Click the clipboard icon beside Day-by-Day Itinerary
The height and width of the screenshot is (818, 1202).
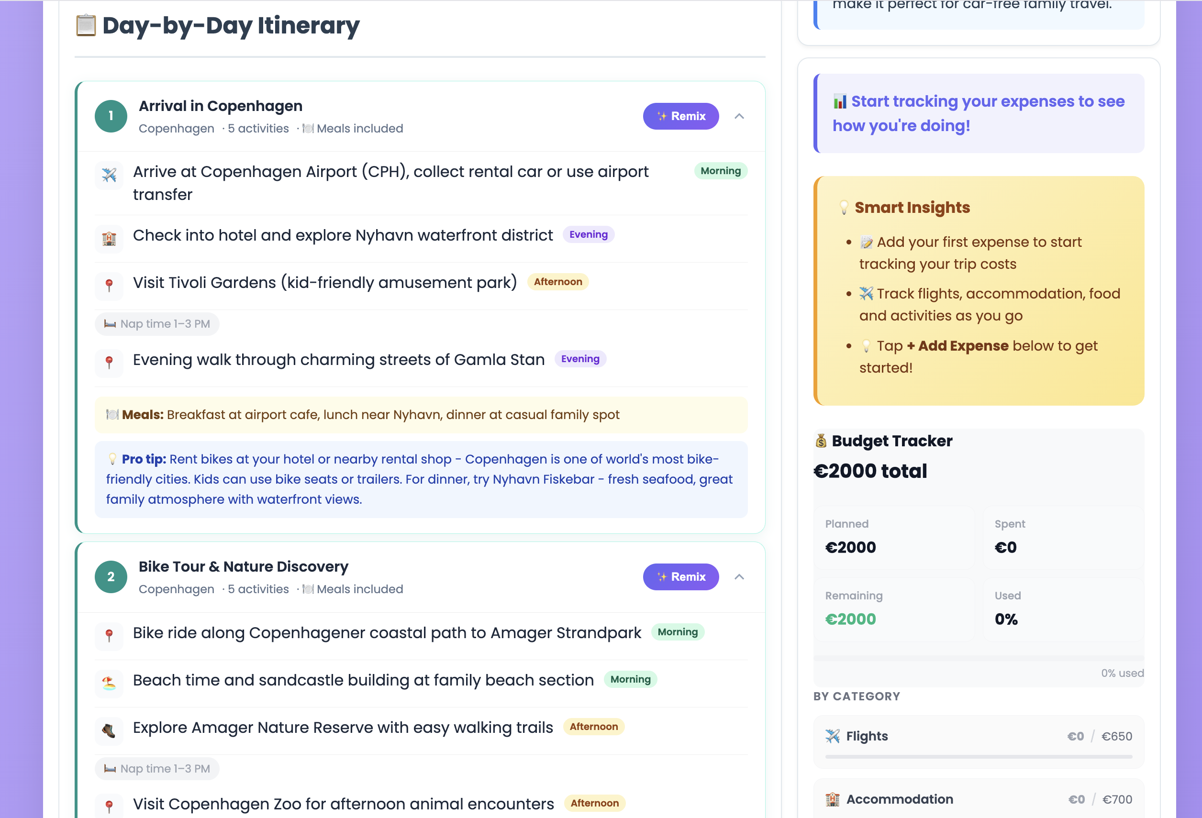pyautogui.click(x=86, y=26)
